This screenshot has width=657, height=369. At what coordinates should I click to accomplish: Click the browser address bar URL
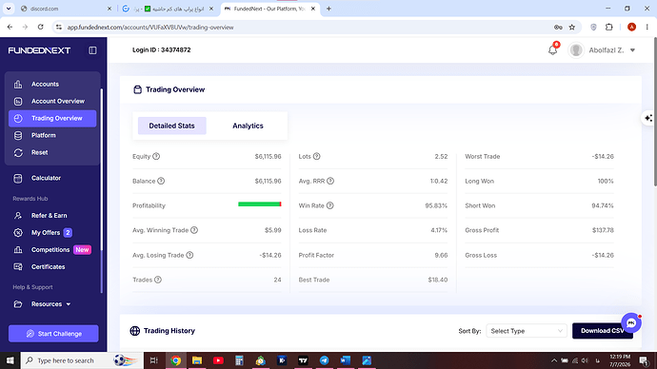pyautogui.click(x=150, y=28)
